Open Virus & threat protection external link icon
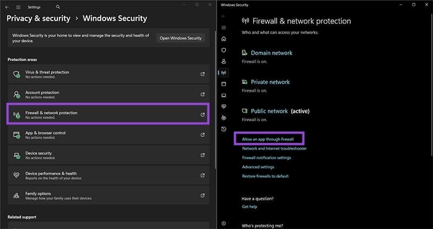 click(x=202, y=74)
